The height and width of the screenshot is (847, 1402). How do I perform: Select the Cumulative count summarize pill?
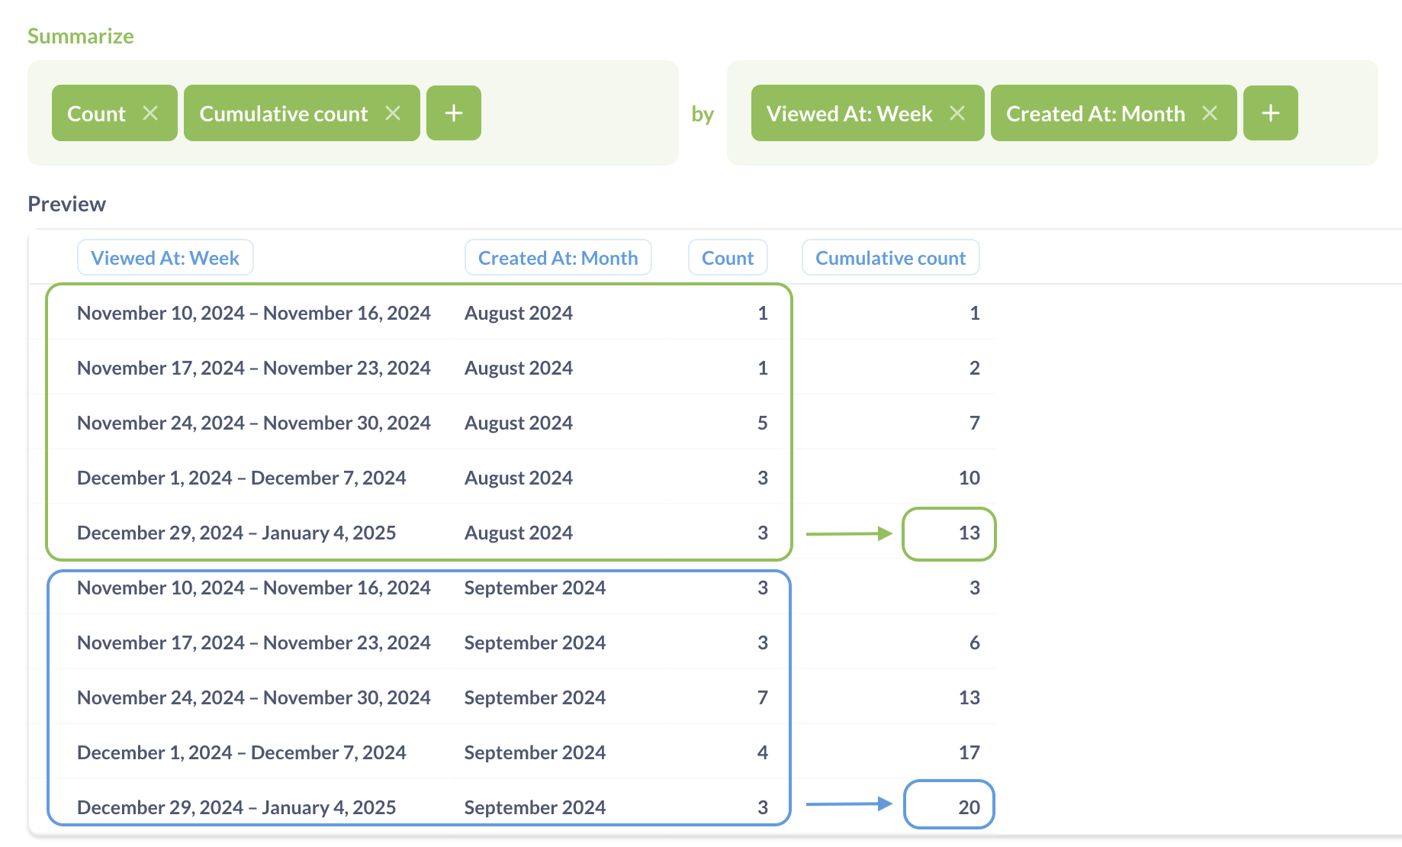point(282,113)
